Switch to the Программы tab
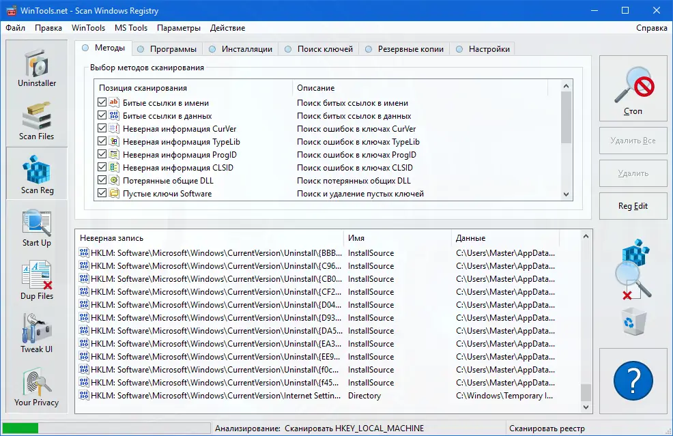Image resolution: width=673 pixels, height=436 pixels. coord(167,49)
